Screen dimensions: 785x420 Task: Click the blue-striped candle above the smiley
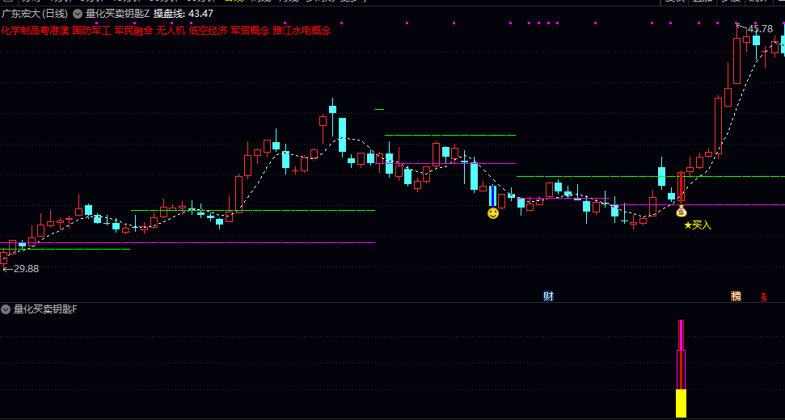tap(492, 196)
